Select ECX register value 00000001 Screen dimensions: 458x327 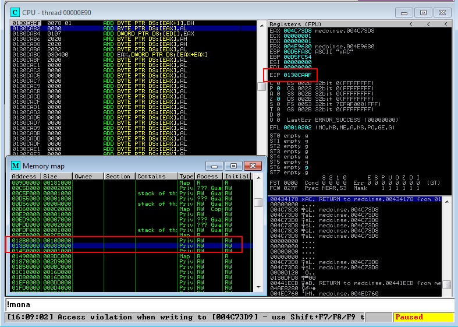point(297,36)
